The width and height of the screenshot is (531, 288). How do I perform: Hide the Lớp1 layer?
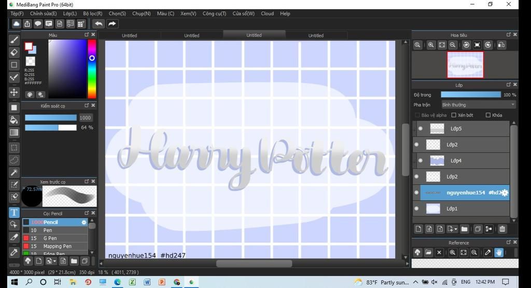416,209
